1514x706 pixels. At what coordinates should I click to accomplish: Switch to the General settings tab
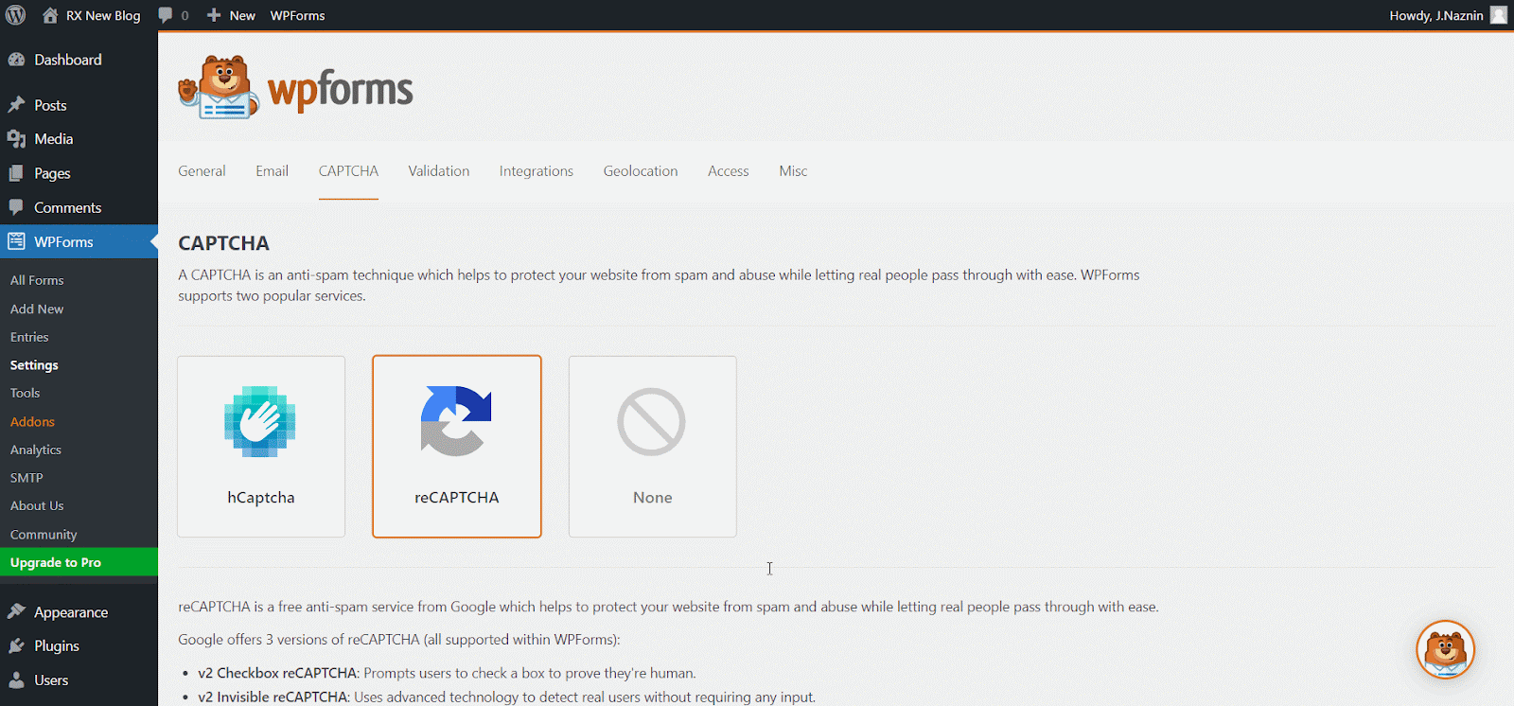point(202,171)
